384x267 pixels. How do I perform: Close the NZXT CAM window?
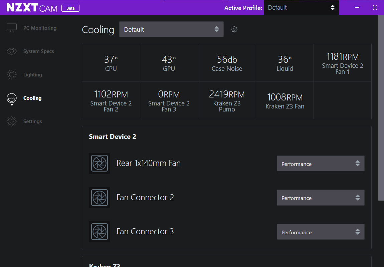point(375,8)
